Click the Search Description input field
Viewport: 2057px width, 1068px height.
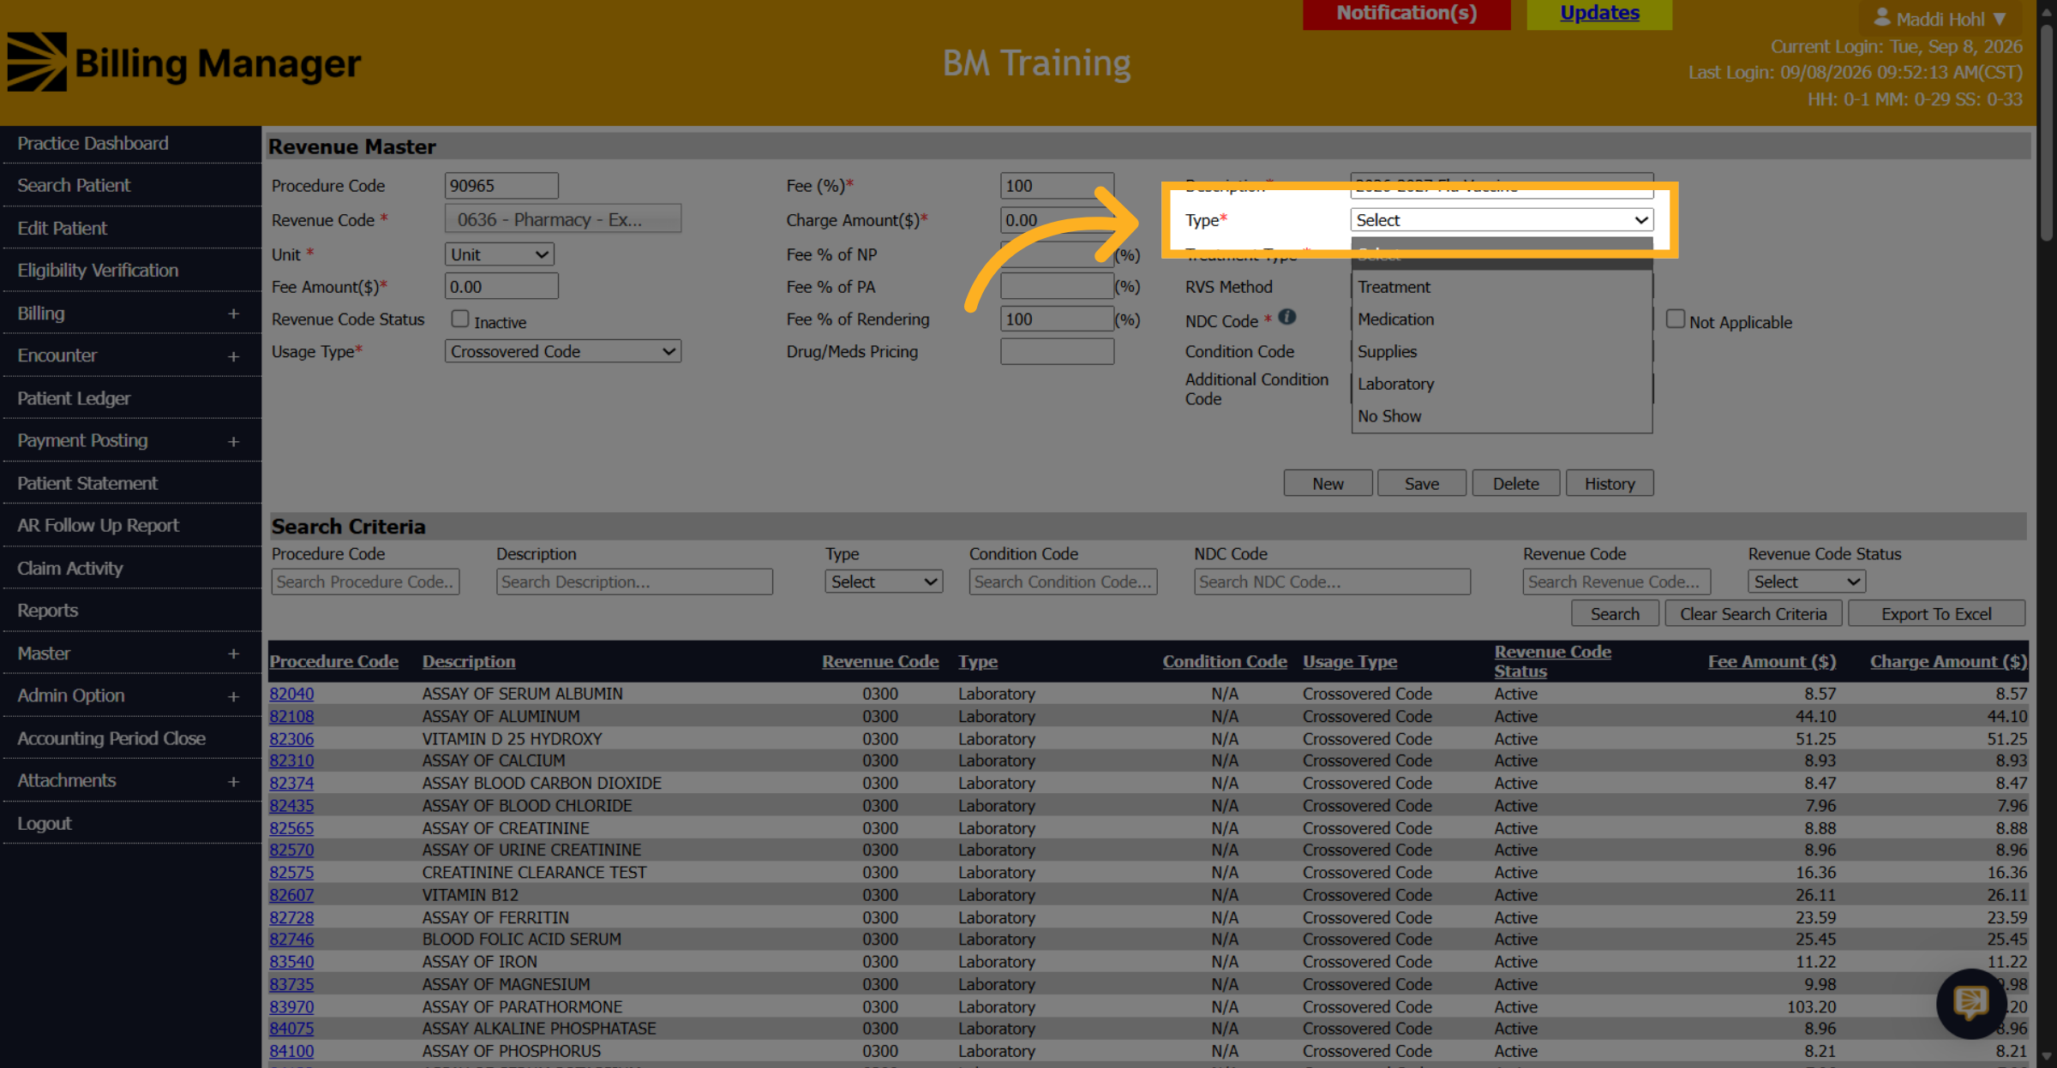pos(634,582)
